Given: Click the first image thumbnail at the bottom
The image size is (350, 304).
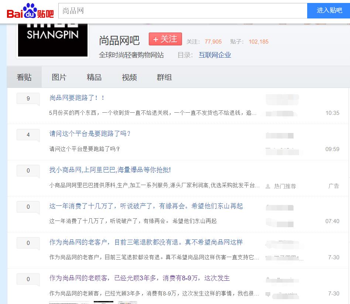Looking at the screenshot, I should click(69, 303).
